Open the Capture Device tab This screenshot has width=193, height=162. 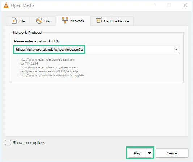pos(112,21)
